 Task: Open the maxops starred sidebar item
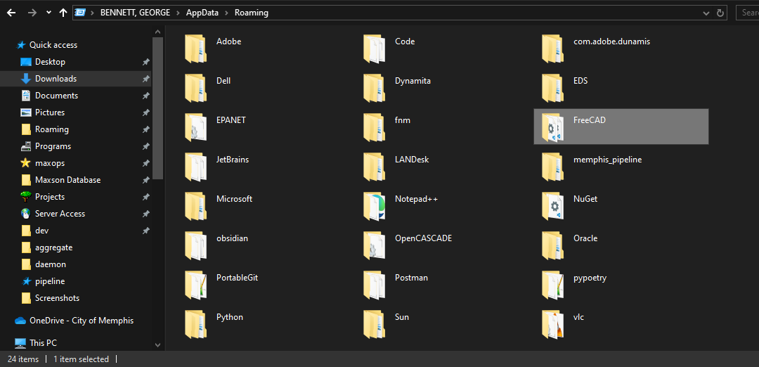[x=49, y=163]
